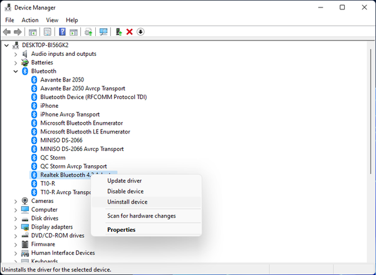The image size is (376, 275).
Task: Click the DESKTOP-BI56GK2 computer icon
Action: tap(16, 45)
